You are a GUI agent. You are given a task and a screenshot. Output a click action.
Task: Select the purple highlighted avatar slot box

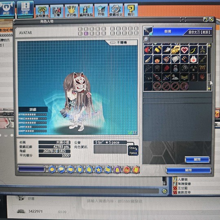click(86, 33)
